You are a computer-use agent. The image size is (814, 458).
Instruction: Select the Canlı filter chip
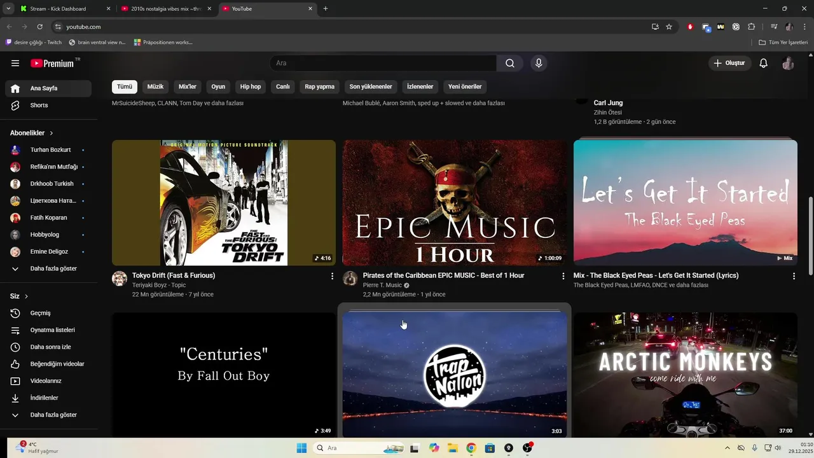[x=283, y=87]
